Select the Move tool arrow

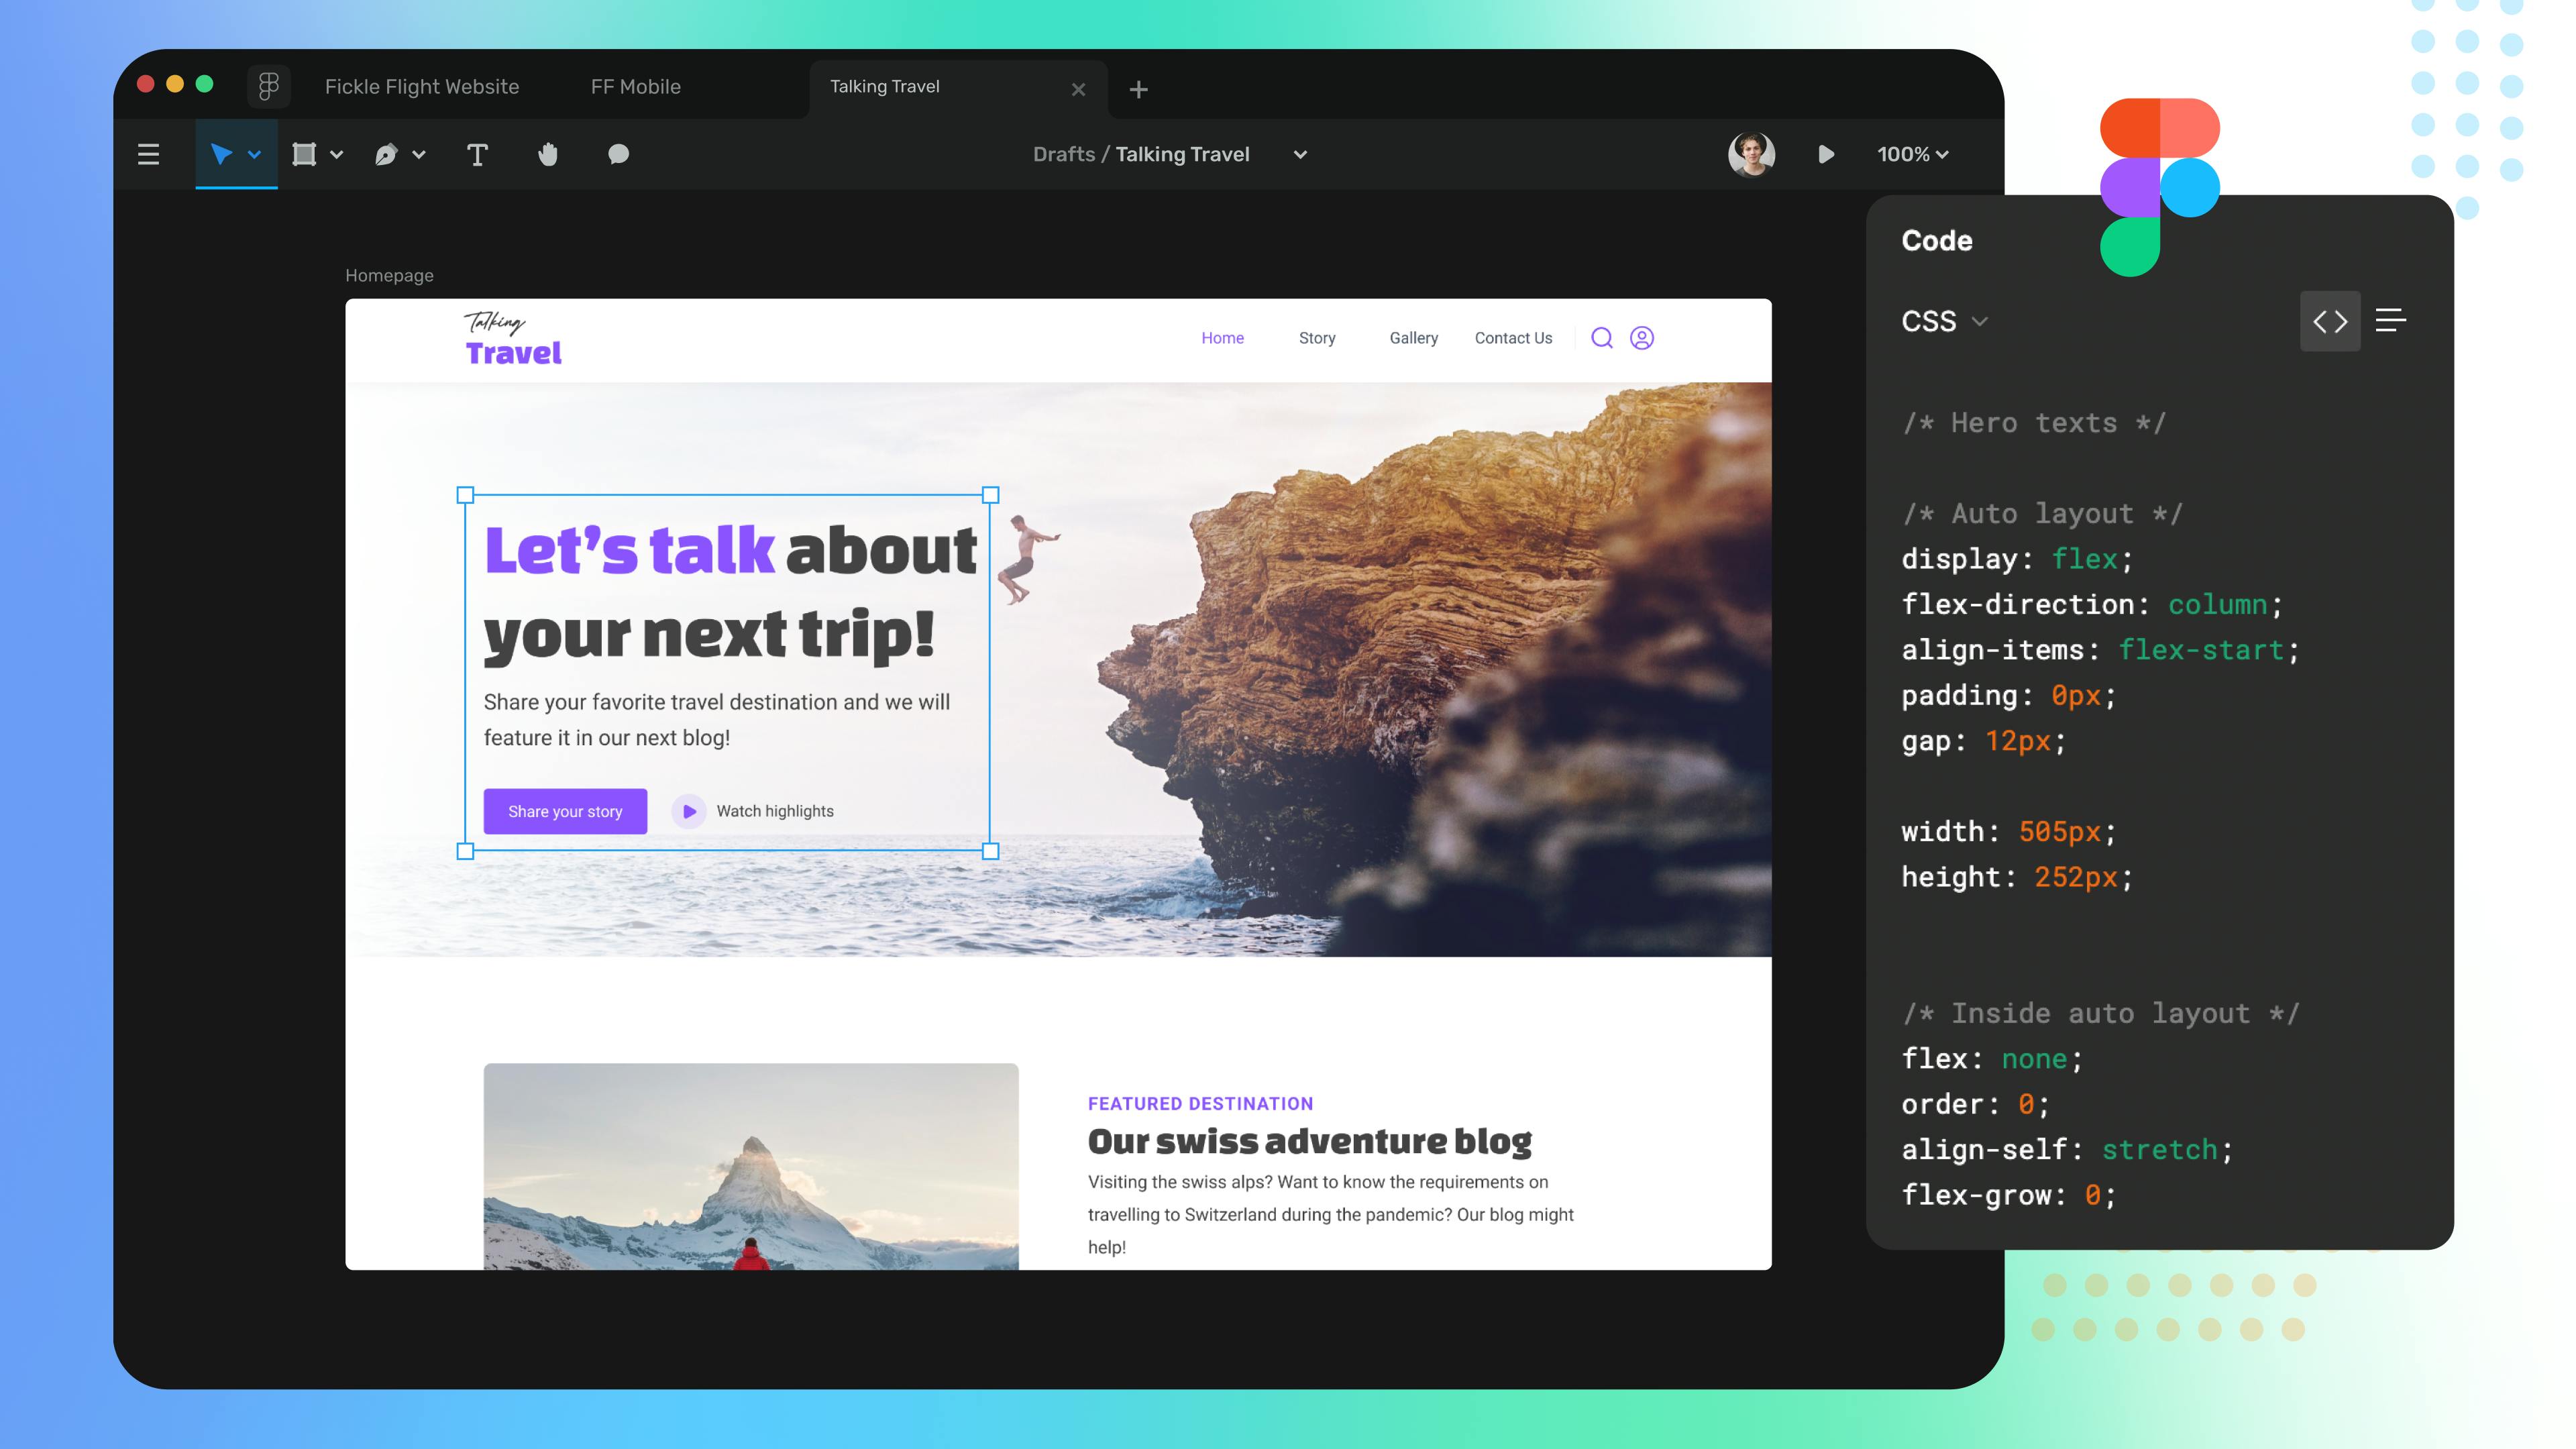(x=216, y=154)
